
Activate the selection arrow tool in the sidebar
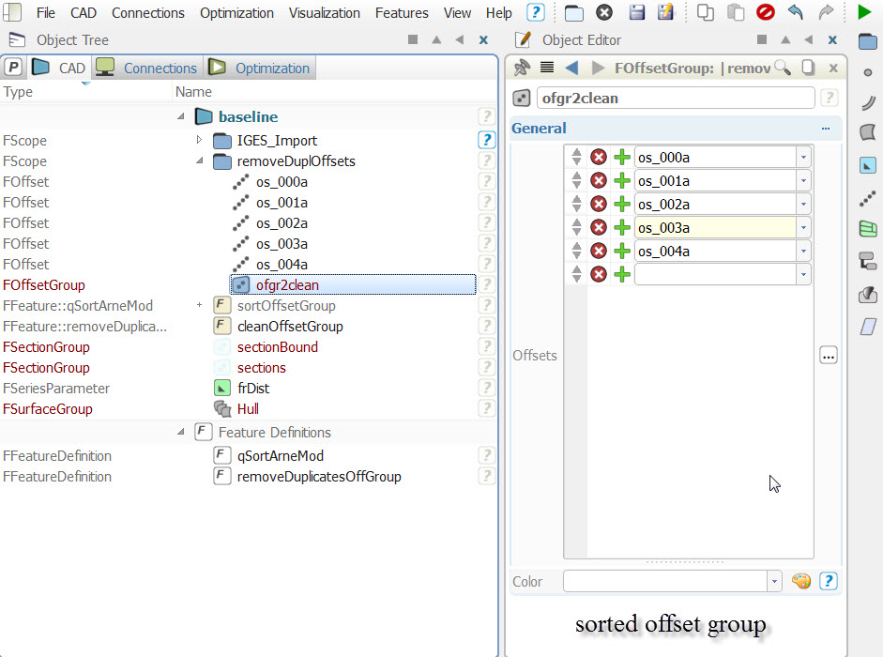click(867, 165)
